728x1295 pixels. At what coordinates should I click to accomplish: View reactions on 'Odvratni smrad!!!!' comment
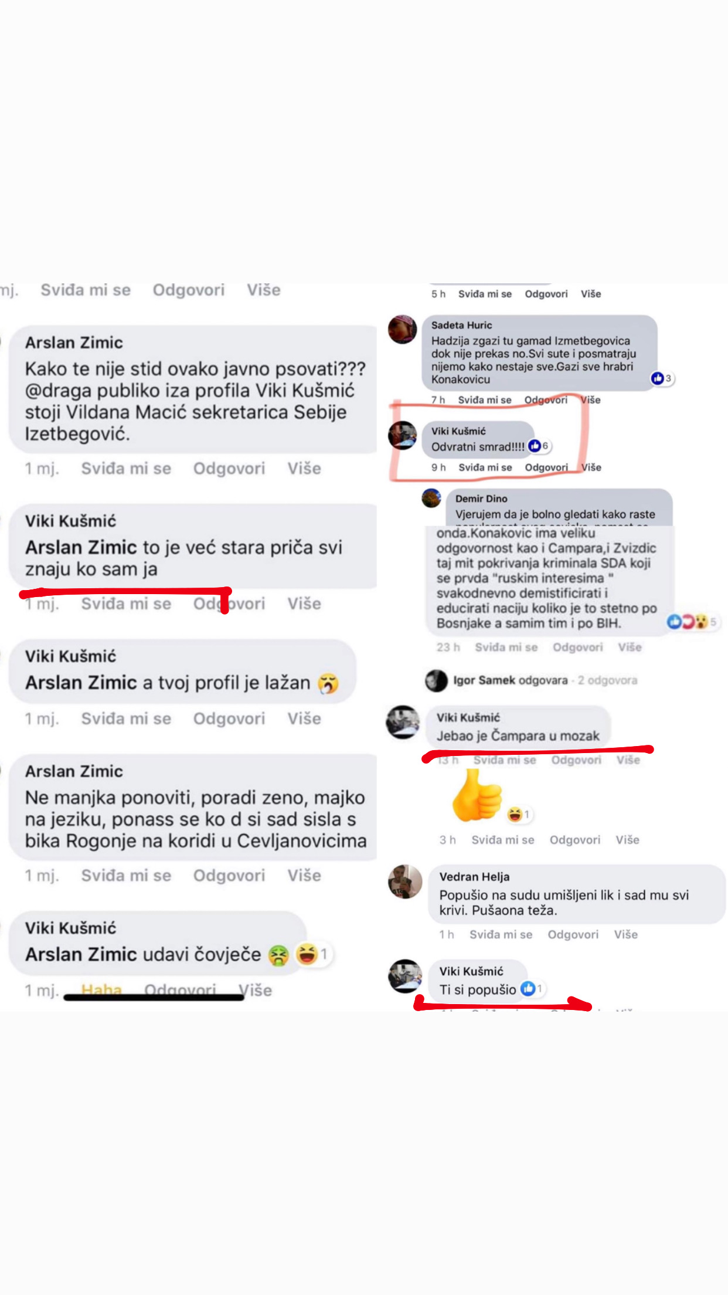pyautogui.click(x=539, y=446)
